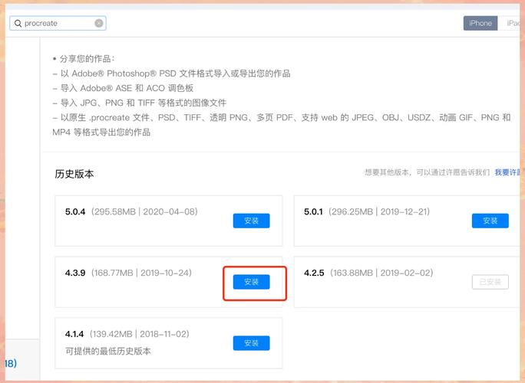
Task: Click the 139.42MB size and date text
Action: [x=140, y=334]
